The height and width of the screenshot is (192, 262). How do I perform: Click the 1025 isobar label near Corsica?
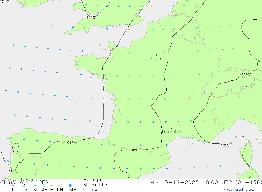click(225, 145)
